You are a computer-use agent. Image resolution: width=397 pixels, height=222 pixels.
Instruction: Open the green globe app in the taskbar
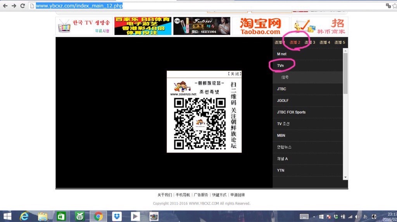point(80,217)
